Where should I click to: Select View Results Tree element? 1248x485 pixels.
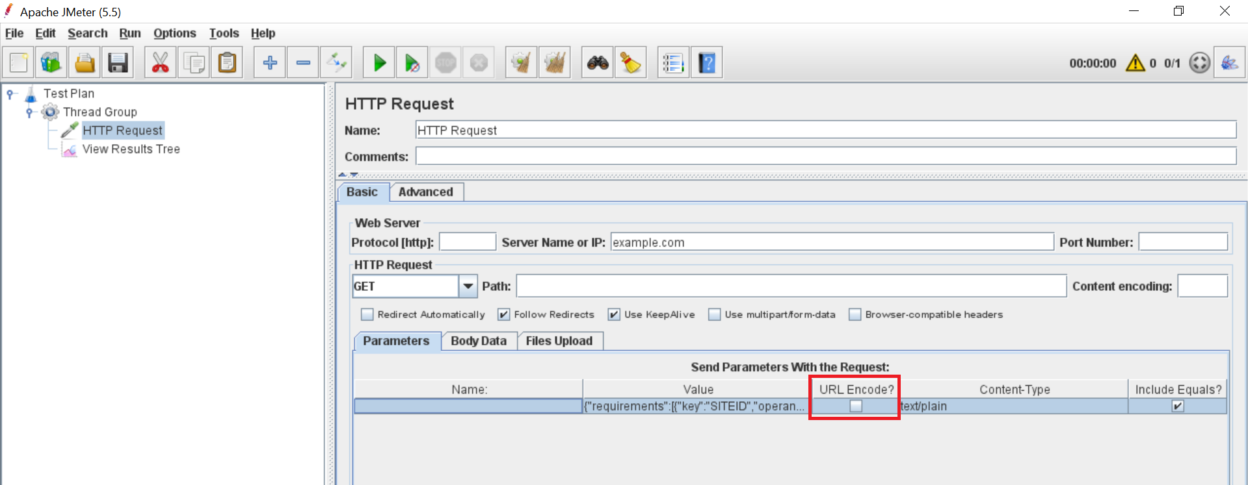tap(131, 149)
